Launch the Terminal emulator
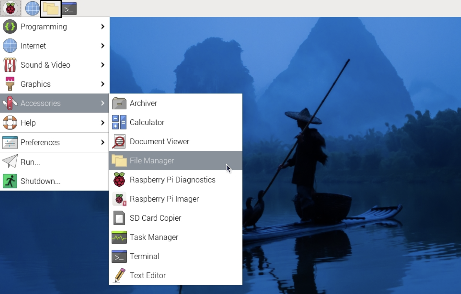 (x=144, y=256)
